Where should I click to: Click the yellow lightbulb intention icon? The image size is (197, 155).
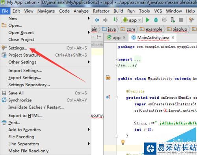tap(123, 142)
